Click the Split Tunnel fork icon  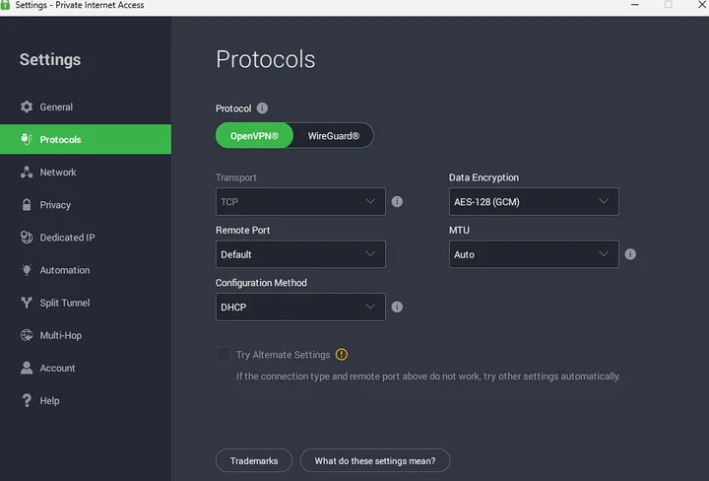tap(27, 303)
